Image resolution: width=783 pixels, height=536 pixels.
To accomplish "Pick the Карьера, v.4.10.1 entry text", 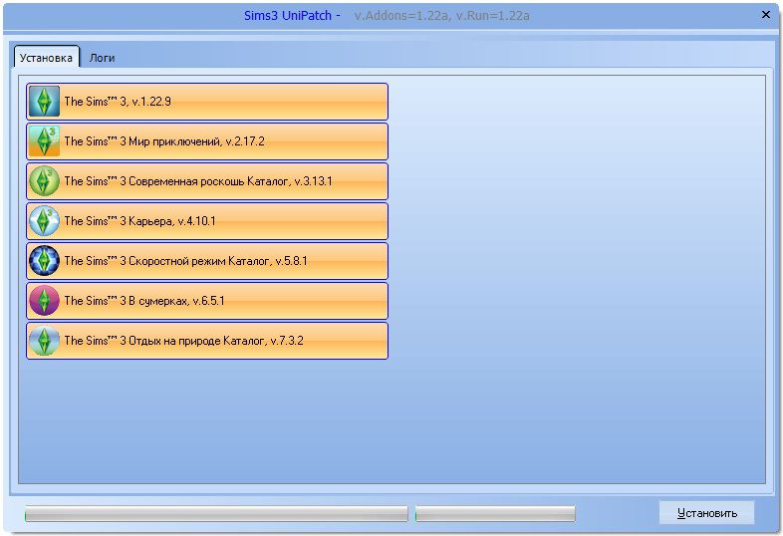I will tap(139, 221).
